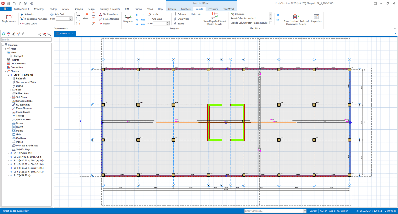Close the Storey: 0 view tab
Viewport: 398px width, 214px height.
(x=73, y=34)
